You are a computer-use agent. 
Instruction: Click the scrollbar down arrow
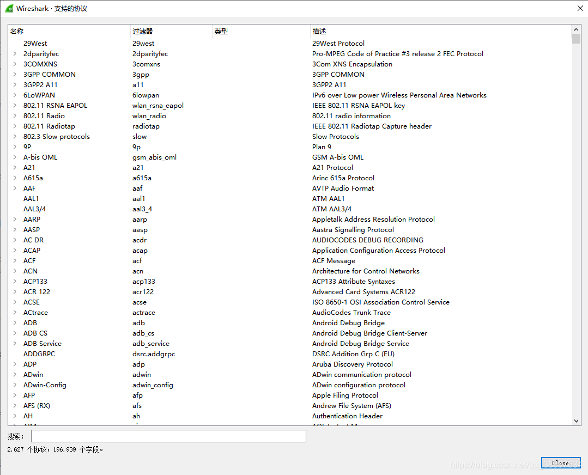[577, 421]
